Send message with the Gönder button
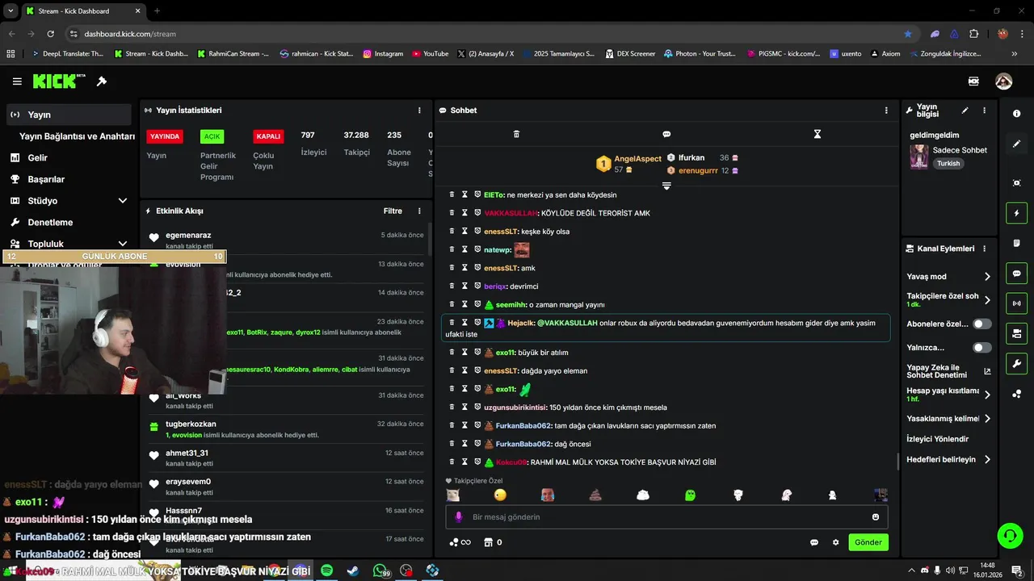Screen dimensions: 1034x581 pos(868,542)
